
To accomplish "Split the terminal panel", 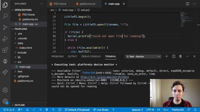I will coord(174,56).
